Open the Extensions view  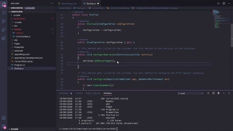coord(4,38)
